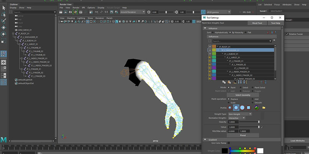Click Move Weights icon below influences
309x154 pixels.
pos(240,82)
